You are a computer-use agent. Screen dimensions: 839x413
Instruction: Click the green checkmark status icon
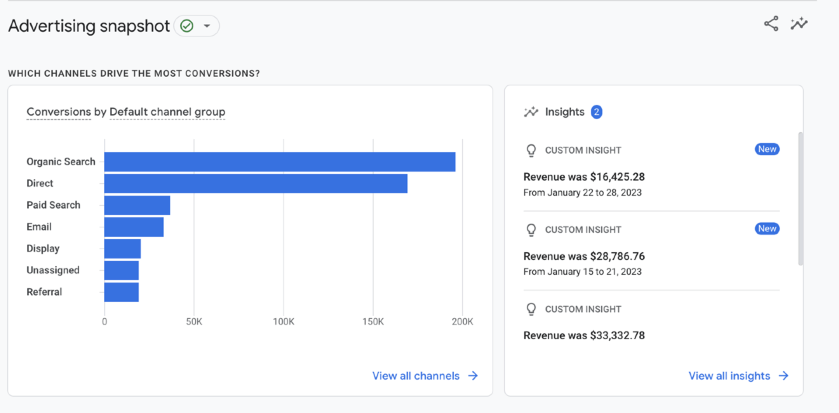click(187, 26)
